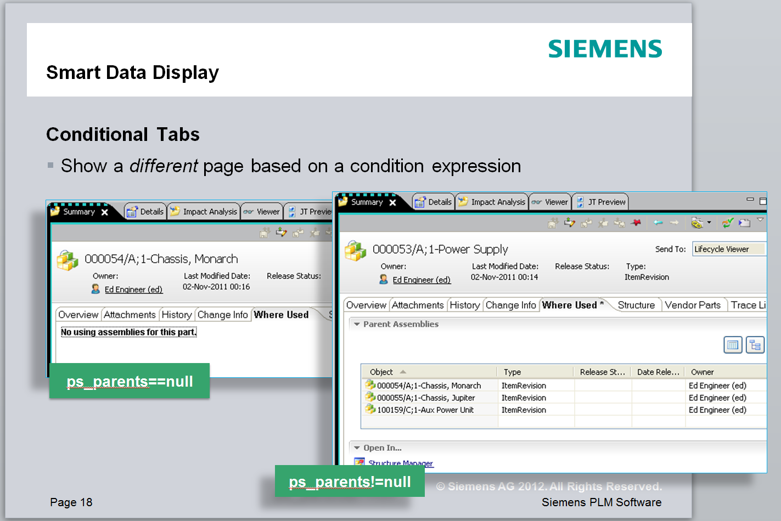Click the Type column header
The image size is (781, 521).
pos(535,372)
